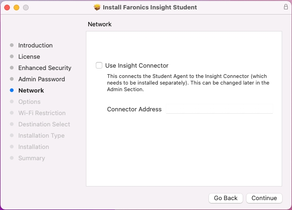292x210 pixels.
Task: Click the Connector Address input field
Action: (x=219, y=109)
